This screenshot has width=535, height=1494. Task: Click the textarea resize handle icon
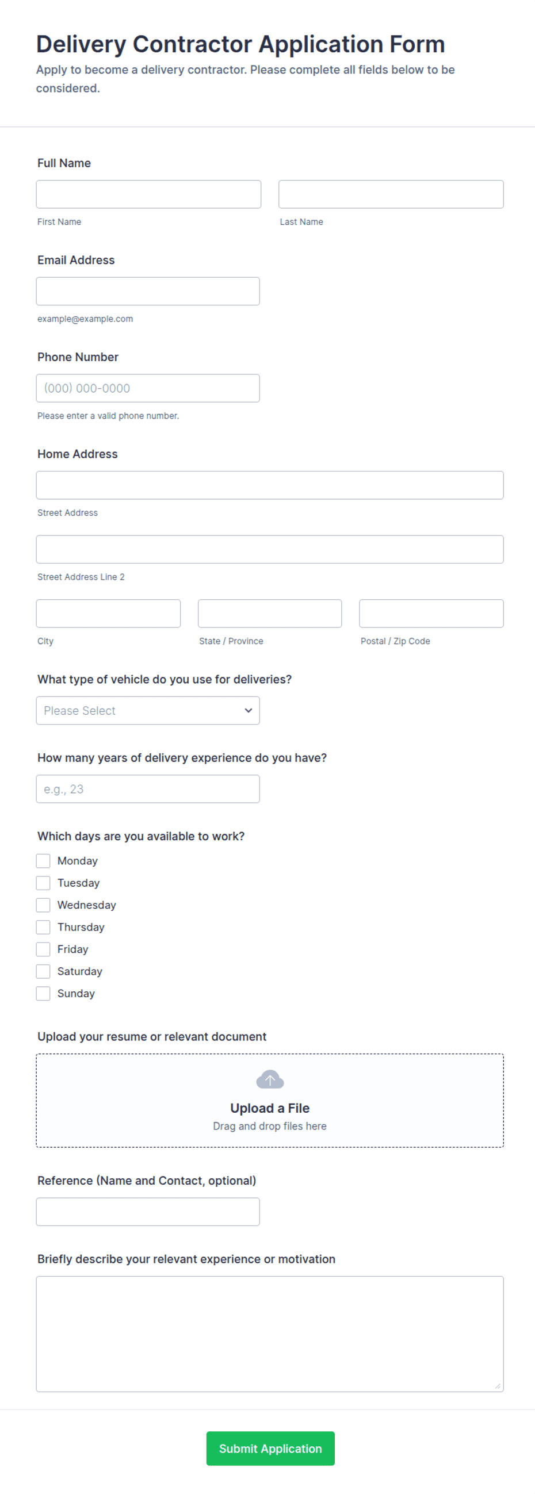pyautogui.click(x=497, y=1385)
